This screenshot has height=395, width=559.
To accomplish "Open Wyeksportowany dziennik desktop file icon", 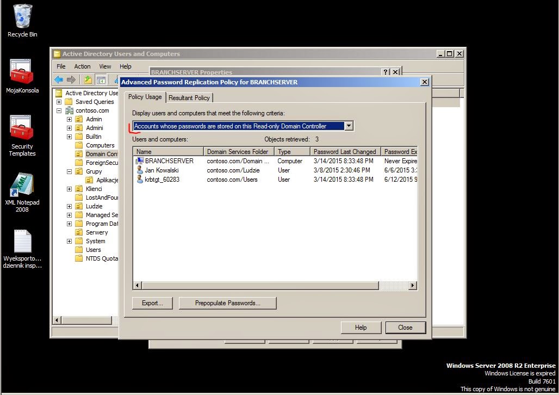I will tap(22, 241).
